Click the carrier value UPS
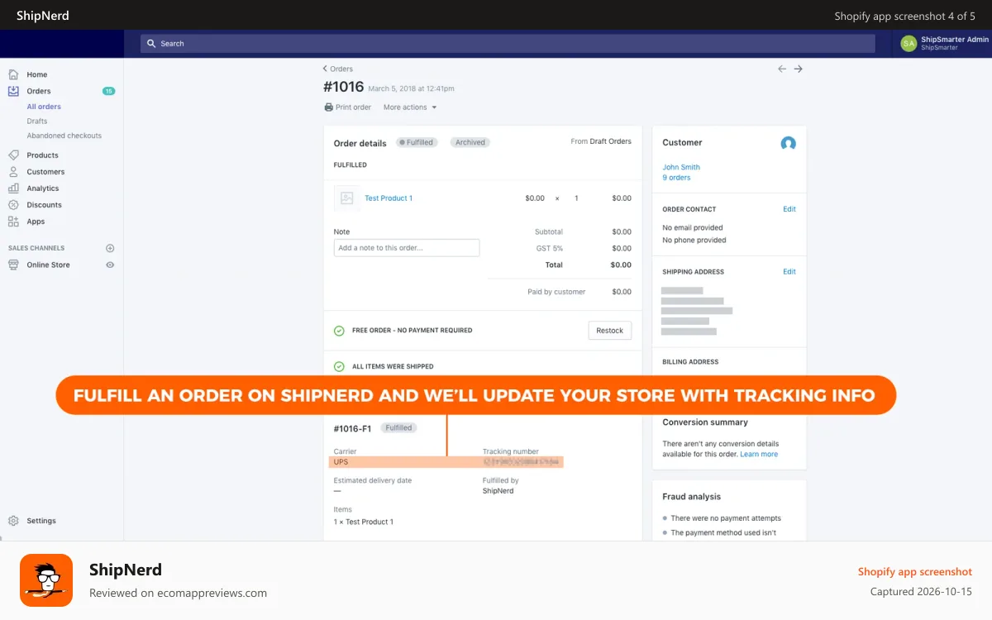The height and width of the screenshot is (620, 992). (x=341, y=462)
